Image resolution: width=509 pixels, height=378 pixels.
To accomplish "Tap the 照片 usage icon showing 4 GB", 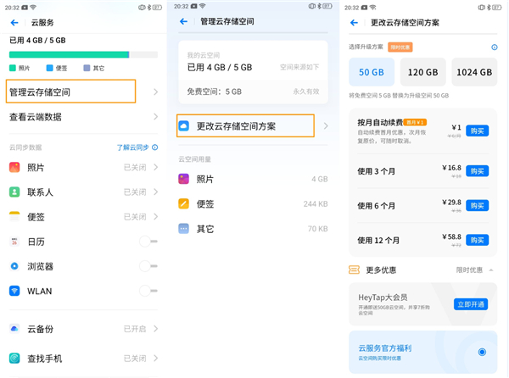I will [184, 179].
